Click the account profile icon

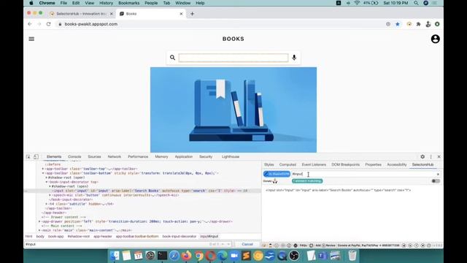coord(435,39)
